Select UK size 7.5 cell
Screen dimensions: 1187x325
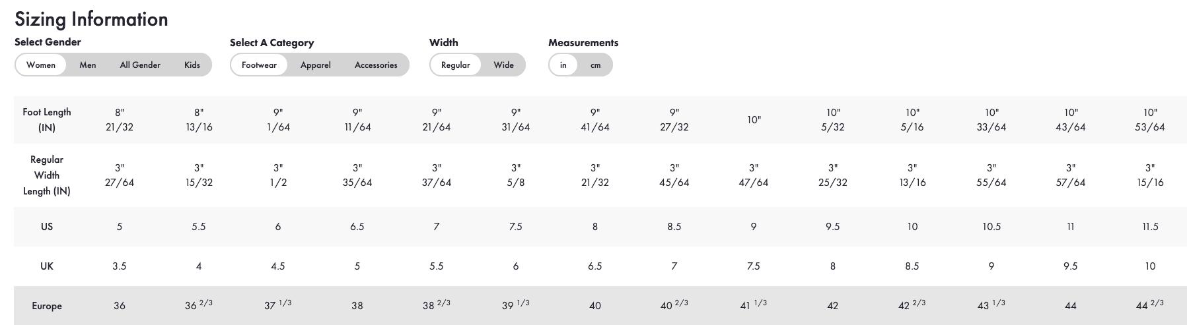754,266
